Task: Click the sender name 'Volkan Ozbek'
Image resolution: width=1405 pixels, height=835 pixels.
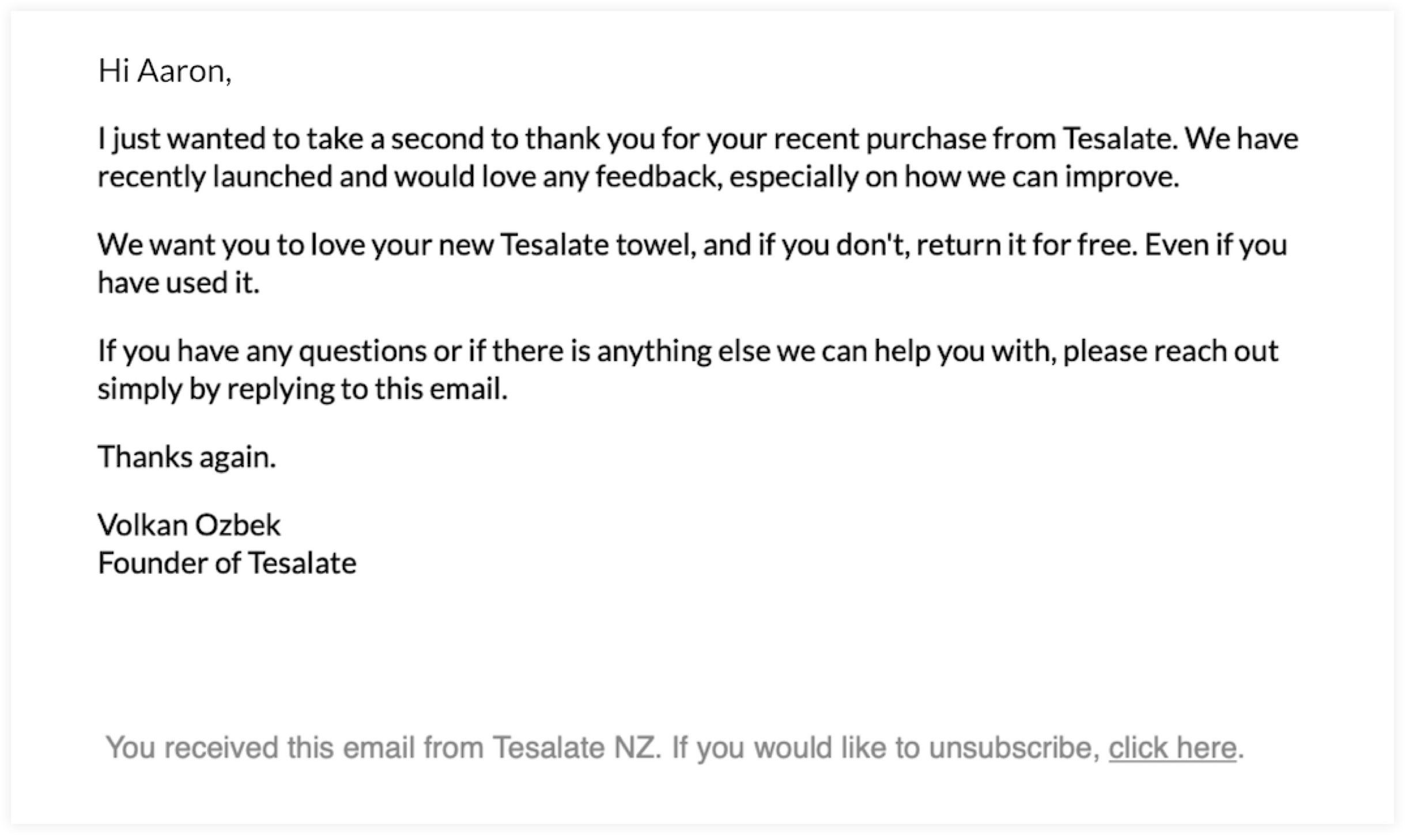Action: tap(189, 525)
